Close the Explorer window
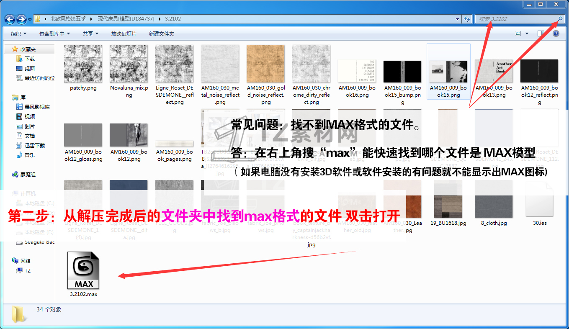Screen dimensions: 569x329 [556, 4]
